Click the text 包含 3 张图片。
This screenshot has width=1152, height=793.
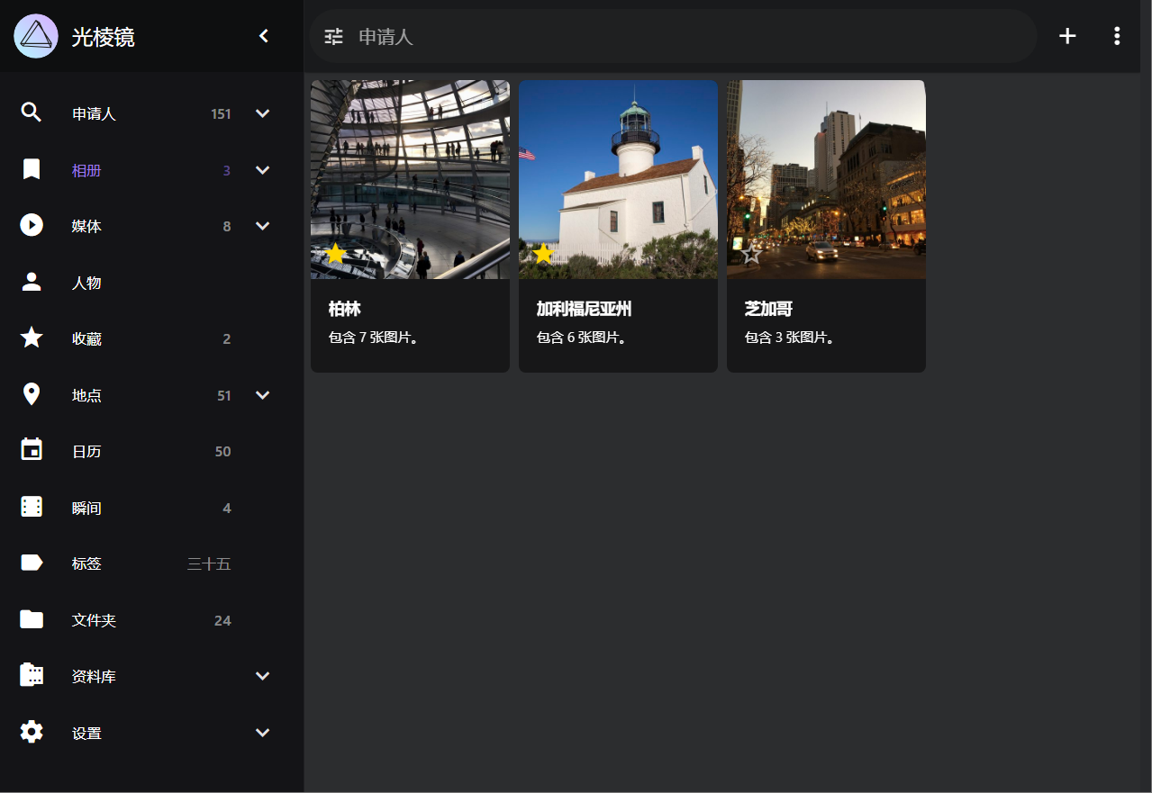point(789,338)
